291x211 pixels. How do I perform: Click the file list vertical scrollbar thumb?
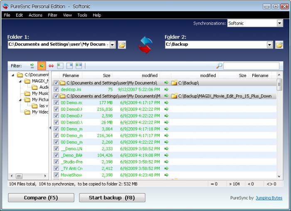pos(279,84)
